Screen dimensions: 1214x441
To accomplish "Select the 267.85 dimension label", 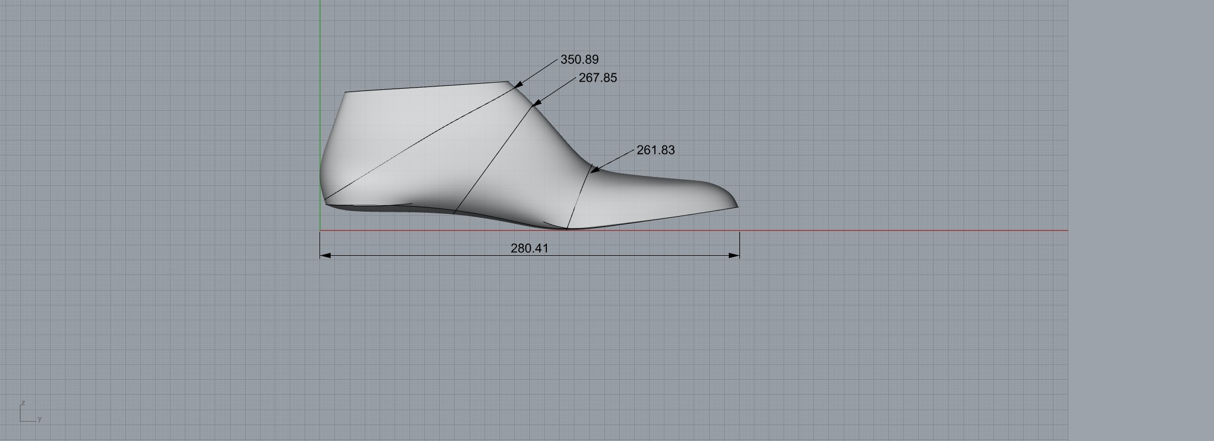I will 598,78.
